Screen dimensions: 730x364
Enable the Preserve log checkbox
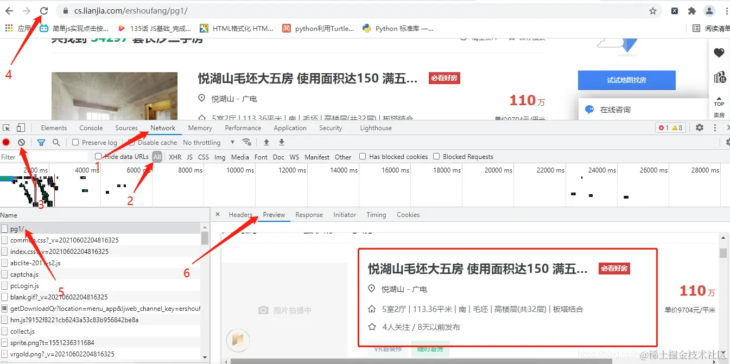tap(74, 142)
